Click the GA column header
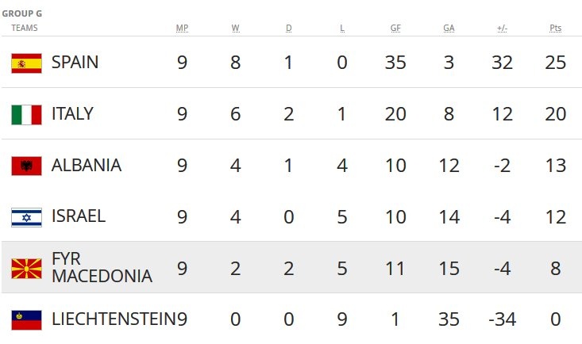 coord(449,29)
